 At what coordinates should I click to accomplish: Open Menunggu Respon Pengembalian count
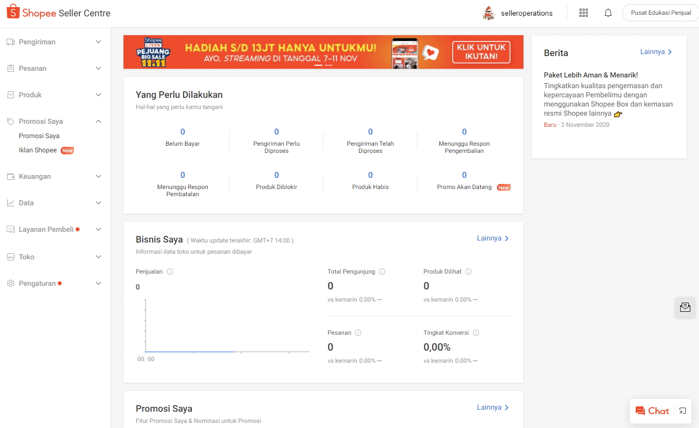click(x=464, y=132)
